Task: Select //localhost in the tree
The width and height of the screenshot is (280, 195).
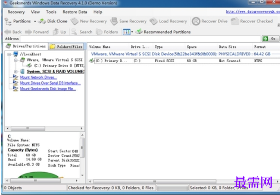Action: click(31, 54)
